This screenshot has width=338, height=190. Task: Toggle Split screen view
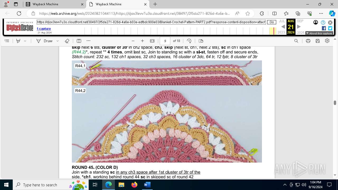coord(274,13)
